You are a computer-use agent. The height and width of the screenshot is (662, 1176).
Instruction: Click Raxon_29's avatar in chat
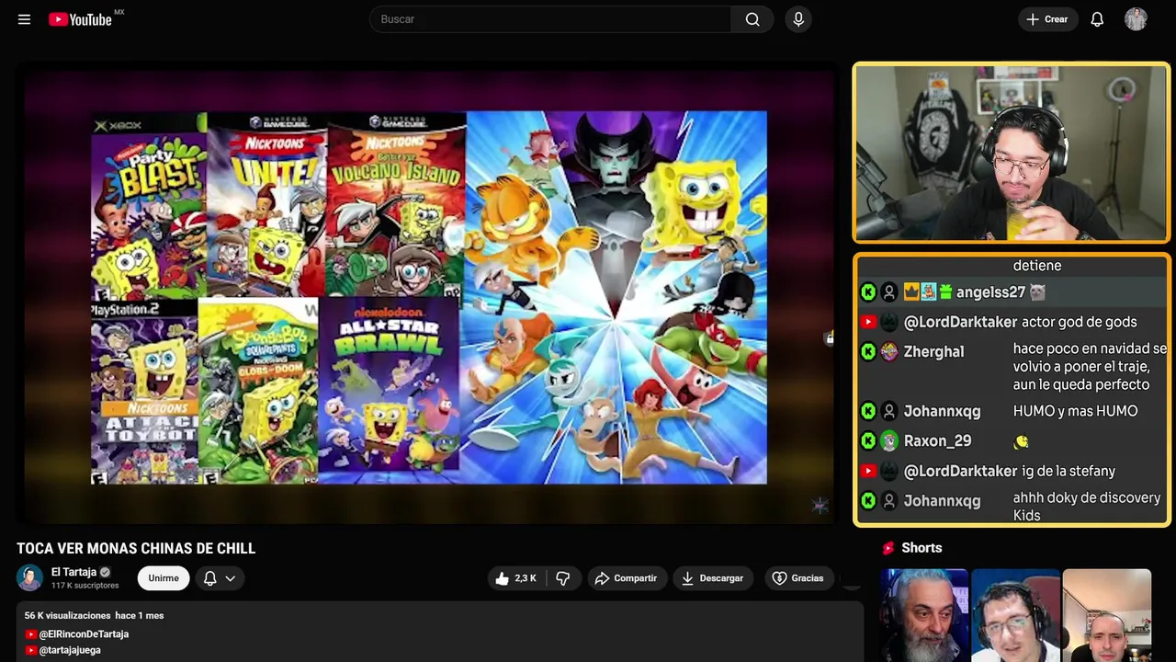click(x=888, y=440)
